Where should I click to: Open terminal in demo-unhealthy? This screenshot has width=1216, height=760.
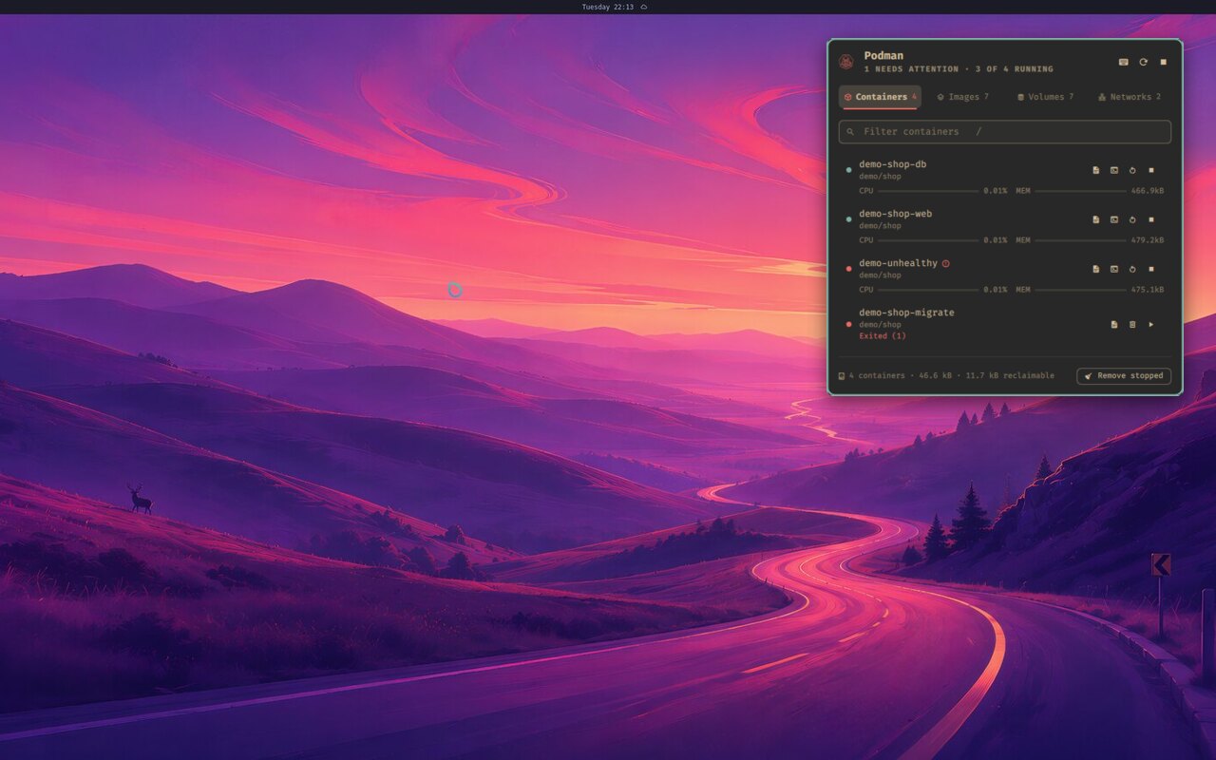(1114, 269)
